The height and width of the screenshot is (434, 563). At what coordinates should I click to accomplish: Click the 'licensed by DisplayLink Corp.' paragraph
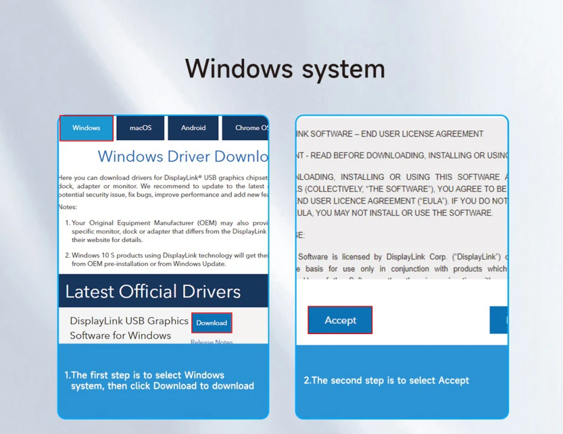[x=403, y=263]
